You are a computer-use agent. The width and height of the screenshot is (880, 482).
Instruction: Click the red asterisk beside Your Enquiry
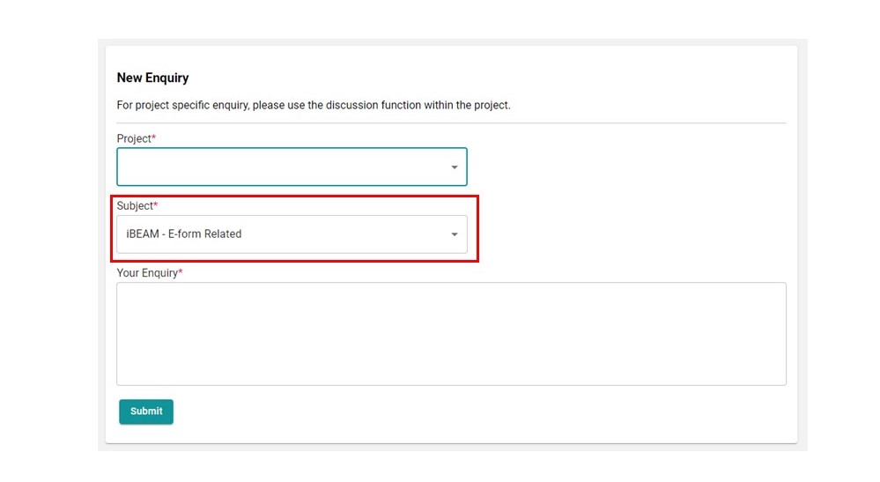pyautogui.click(x=181, y=272)
